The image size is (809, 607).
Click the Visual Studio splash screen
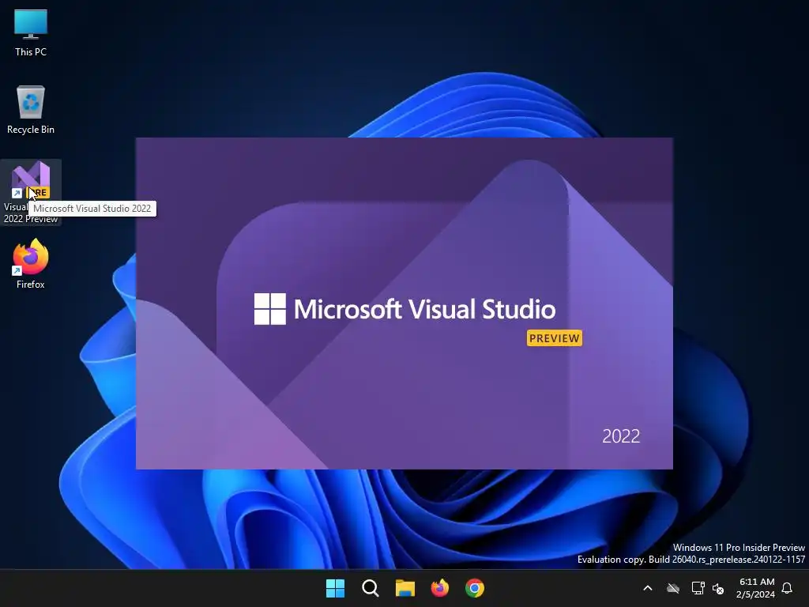pos(404,303)
